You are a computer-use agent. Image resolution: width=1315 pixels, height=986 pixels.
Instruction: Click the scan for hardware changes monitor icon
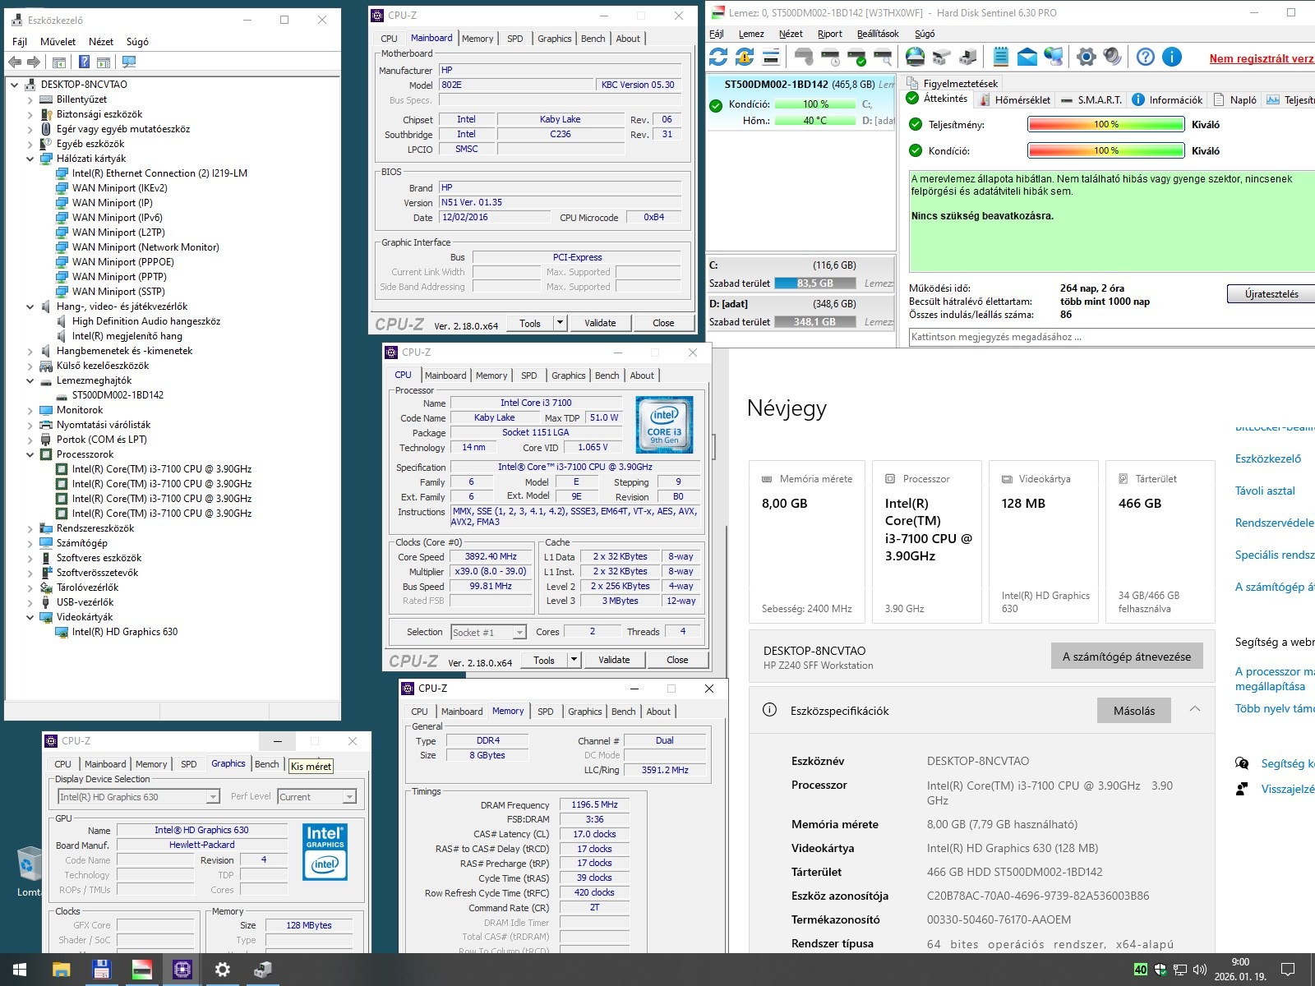point(128,62)
